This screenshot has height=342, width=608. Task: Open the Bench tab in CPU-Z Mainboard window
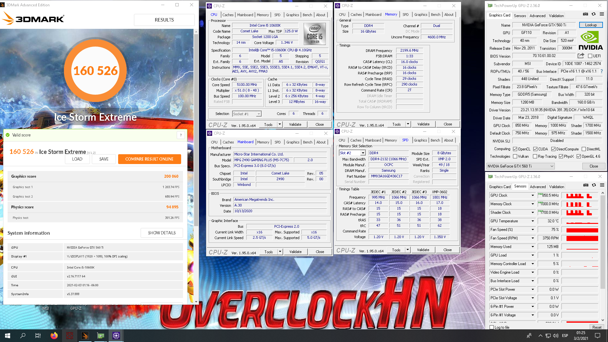point(307,142)
